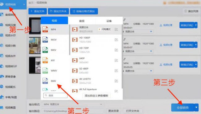Click the link icon of the 00:00:07 video
The height and width of the screenshot is (114, 201).
[x=125, y=40]
